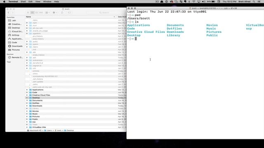Select the Pictures folder row in list
Viewport: 264px width, 148px height.
[x=76, y=117]
